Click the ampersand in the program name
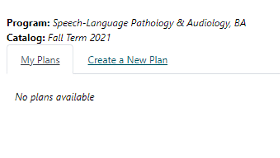The image size is (280, 158). [180, 23]
